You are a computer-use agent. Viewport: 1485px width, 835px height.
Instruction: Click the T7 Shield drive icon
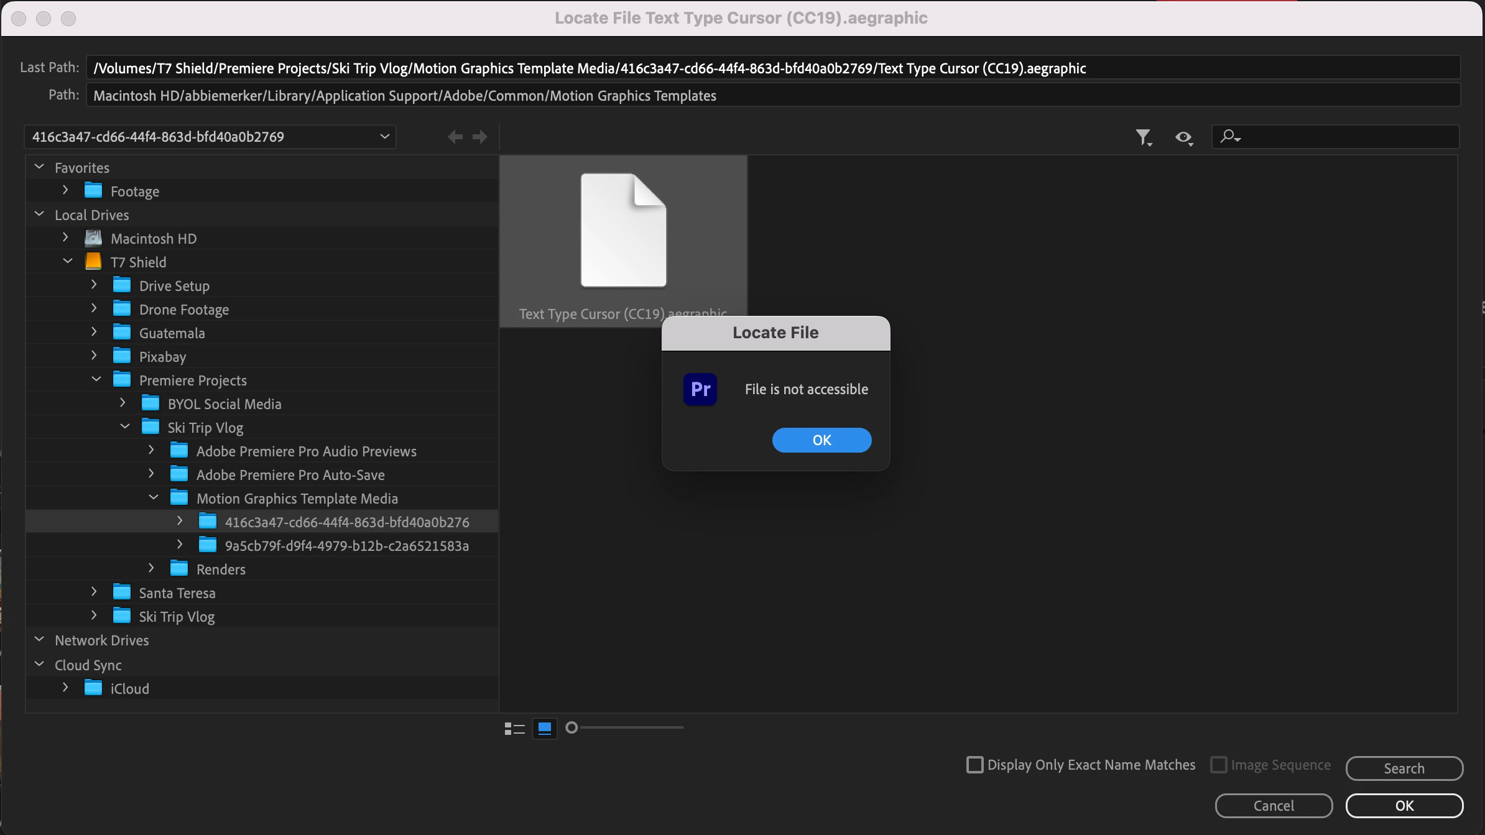pos(93,262)
